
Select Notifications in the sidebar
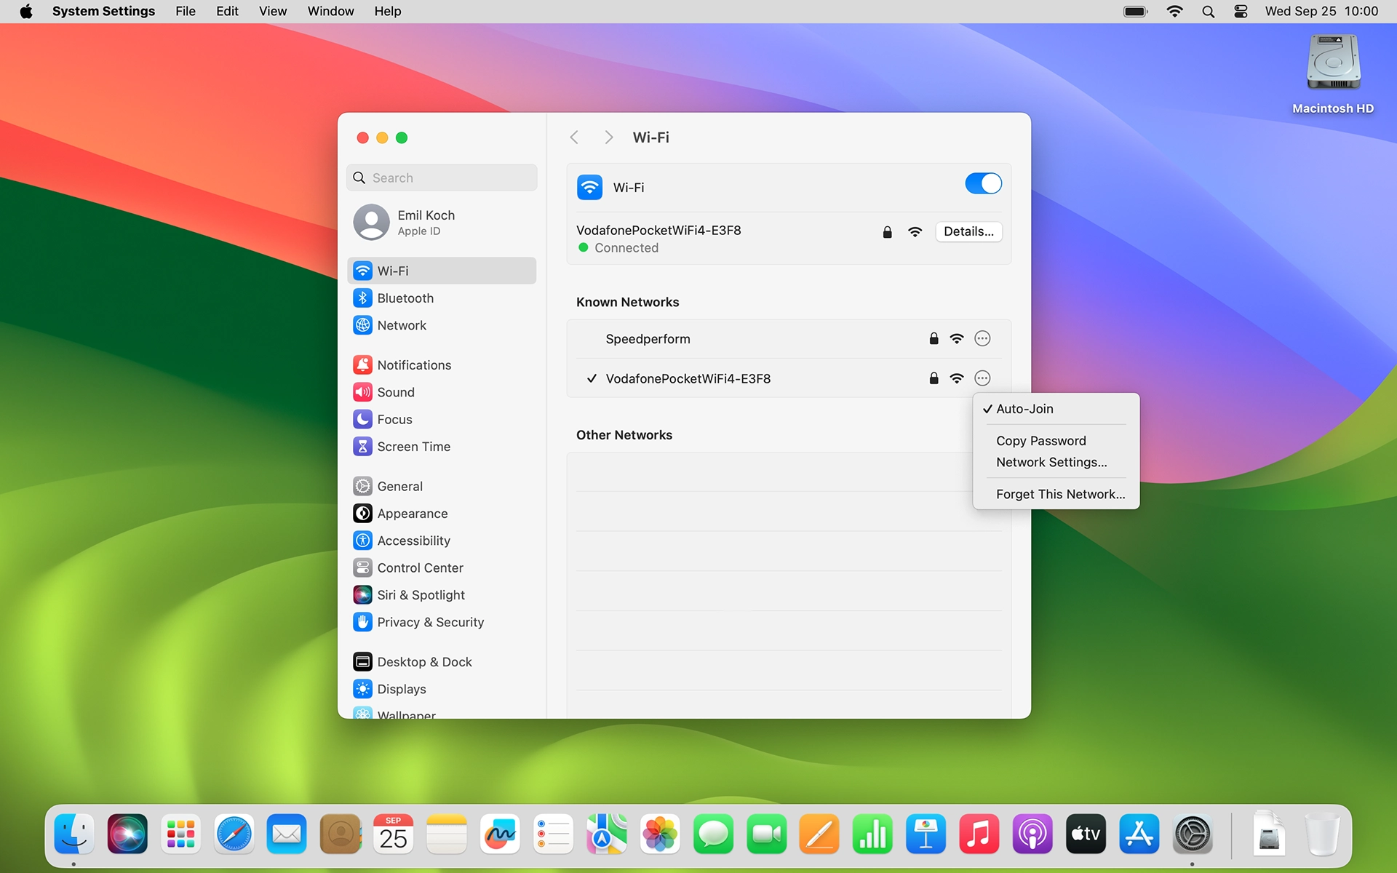(413, 365)
